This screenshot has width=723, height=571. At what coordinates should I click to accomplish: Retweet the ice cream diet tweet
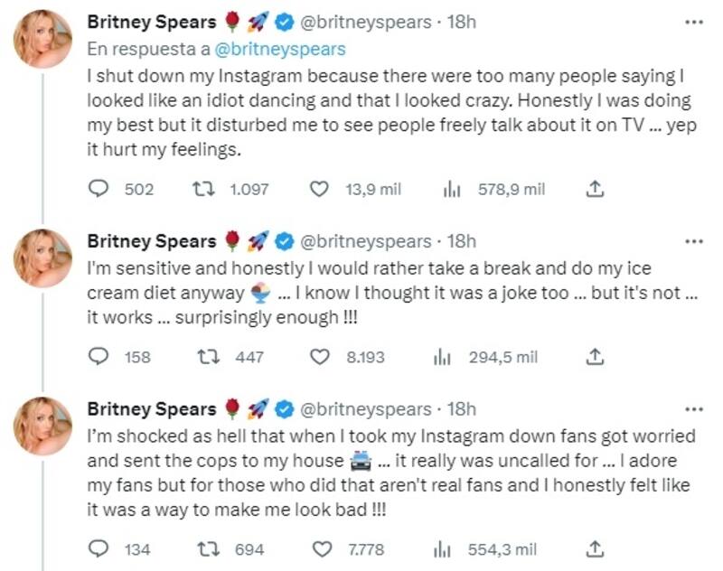(205, 357)
